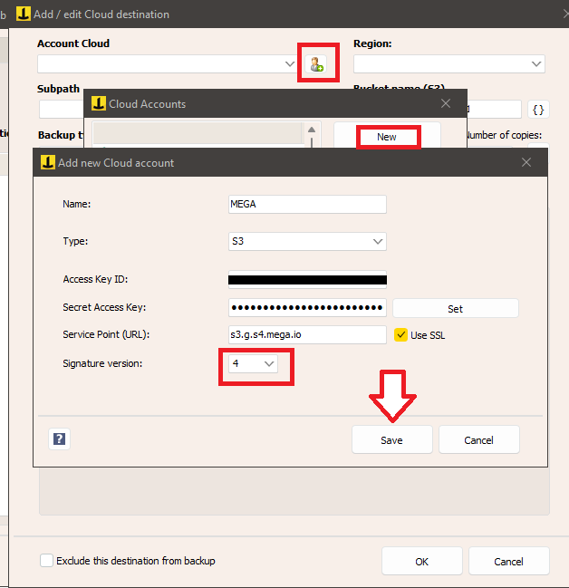The image size is (569, 588).
Task: Click the Service Point URL field
Action: (x=308, y=335)
